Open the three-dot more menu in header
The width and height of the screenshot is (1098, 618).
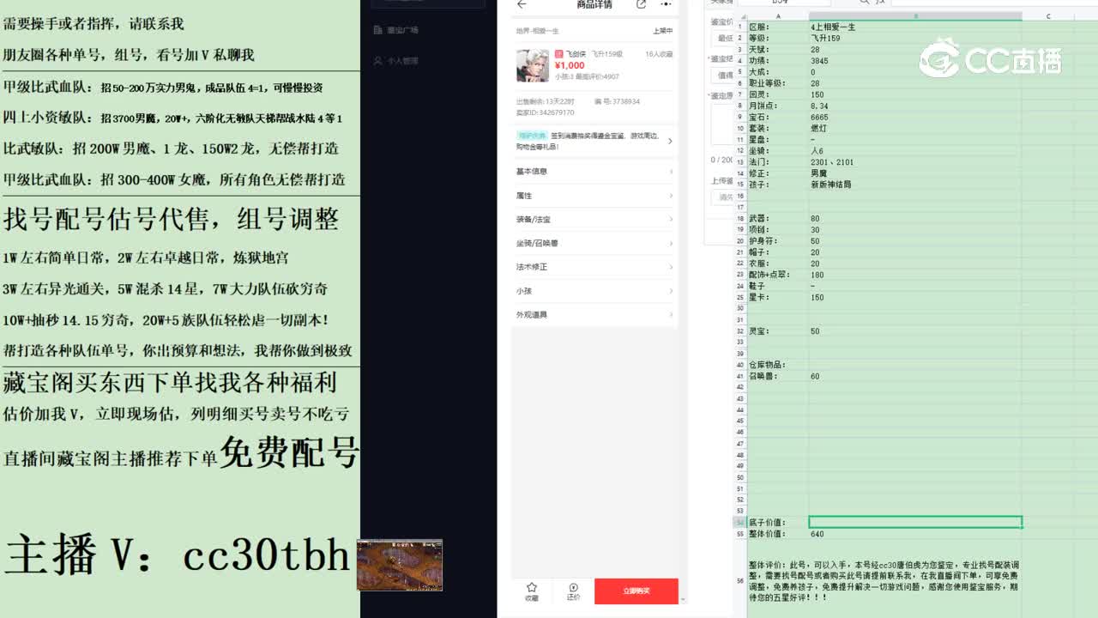click(666, 4)
